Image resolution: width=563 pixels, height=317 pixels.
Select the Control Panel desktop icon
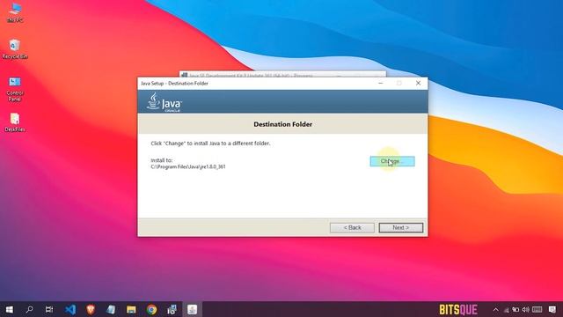15,89
